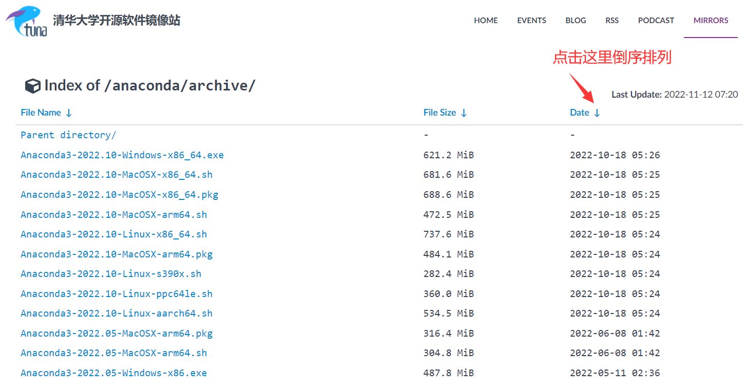
Task: Select the MIRRORS menu item
Action: (x=711, y=21)
